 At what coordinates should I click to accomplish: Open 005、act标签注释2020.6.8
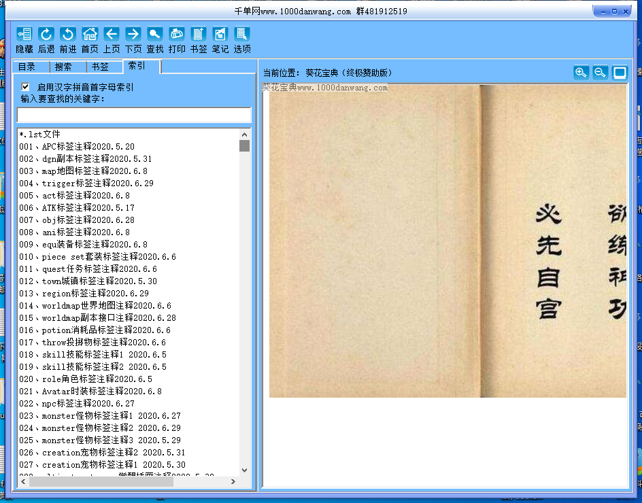(x=74, y=196)
